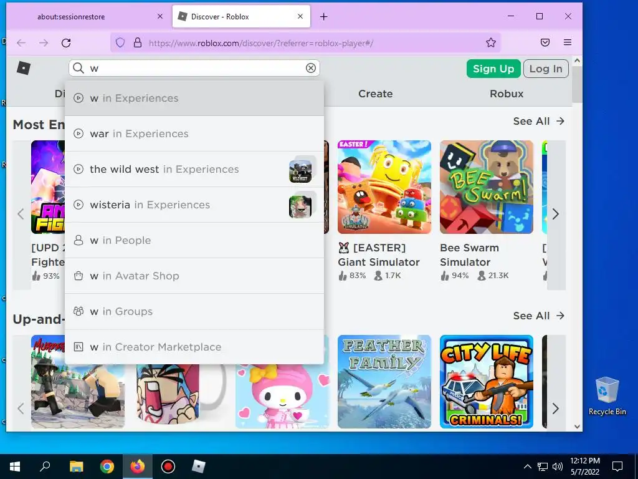Clear the search box with X icon
The image size is (638, 479).
[311, 68]
